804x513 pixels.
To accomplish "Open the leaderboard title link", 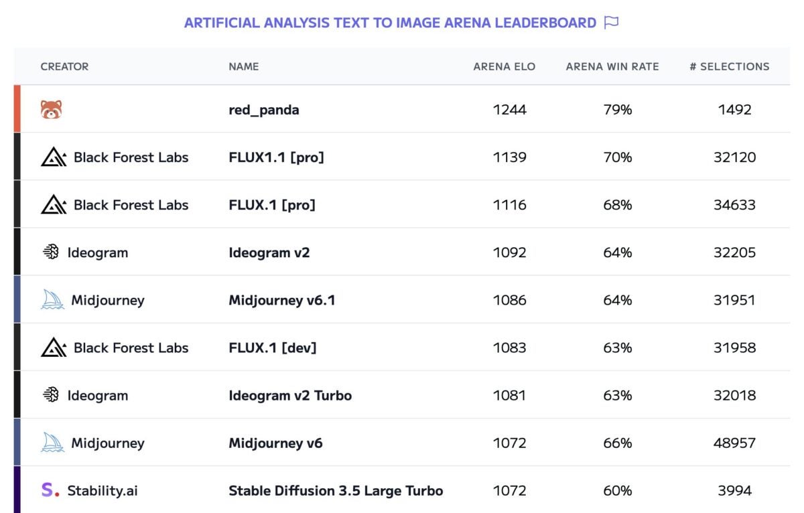I will 390,23.
